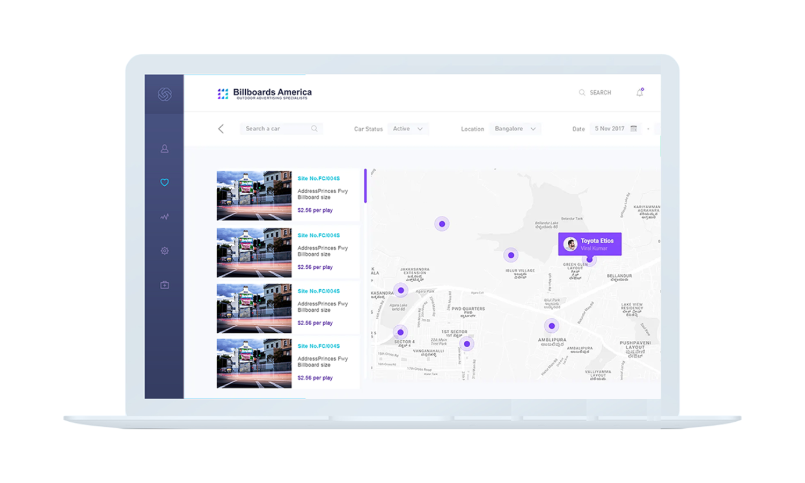Expand the Car Status Active dropdown
Viewport: 805px width, 483px height.
pos(408,129)
